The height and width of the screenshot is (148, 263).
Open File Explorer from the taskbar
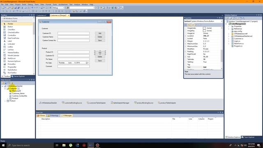(x=64, y=145)
